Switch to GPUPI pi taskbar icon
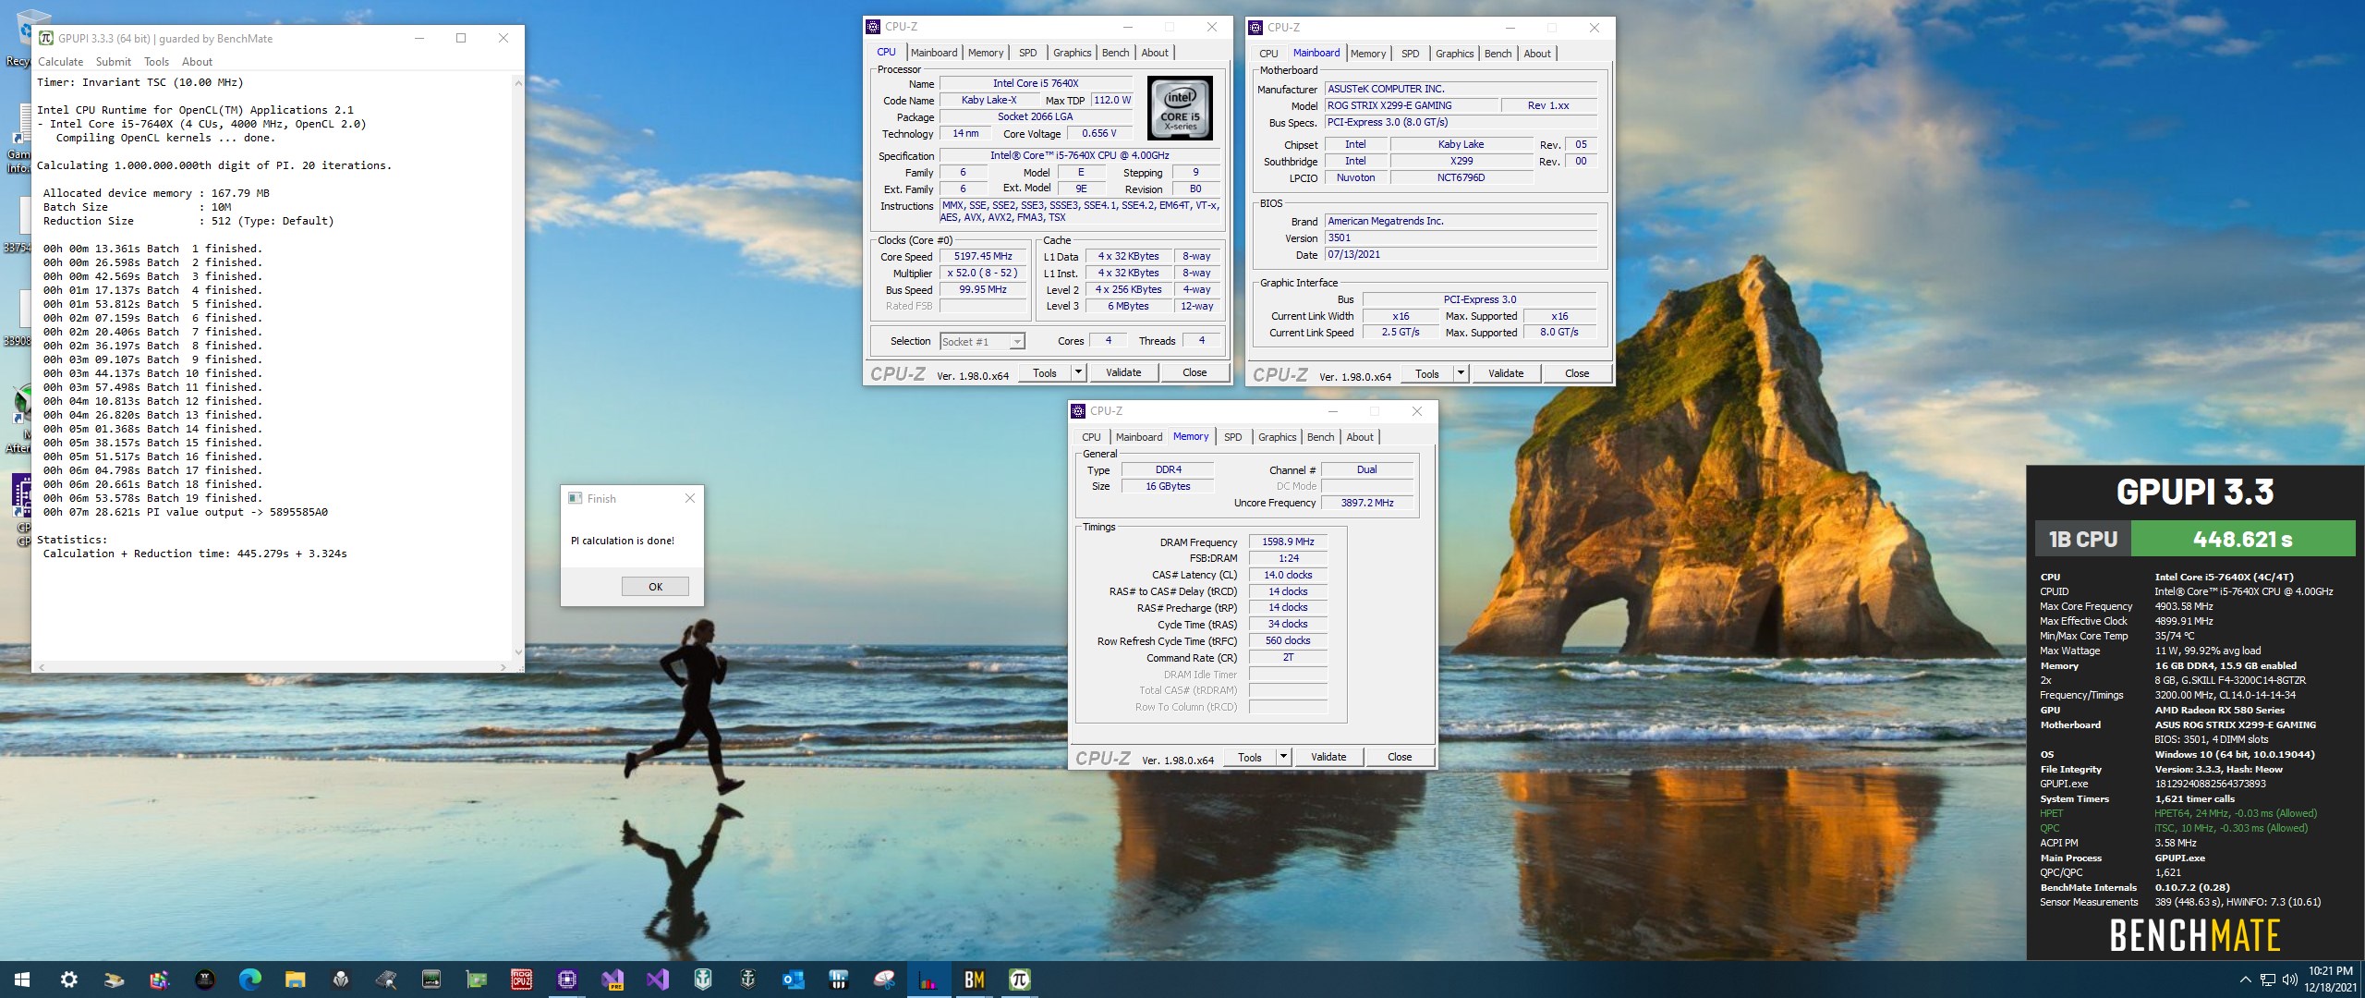This screenshot has height=998, width=2365. click(x=1019, y=980)
